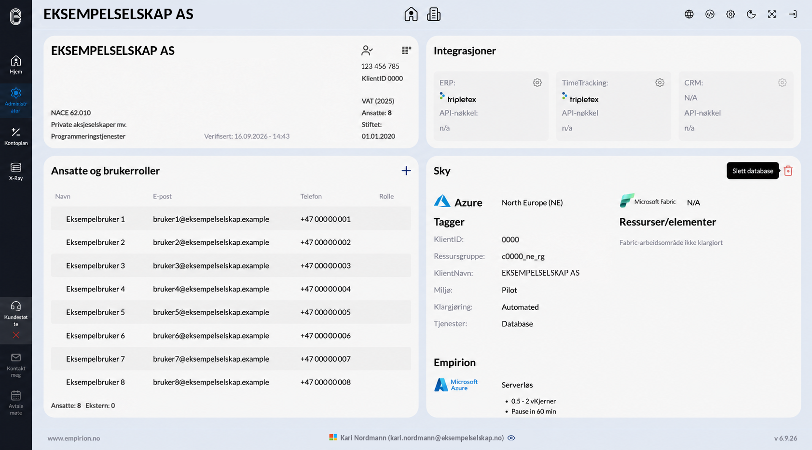Click the verified user icon in company card
The image size is (812, 450).
point(367,50)
